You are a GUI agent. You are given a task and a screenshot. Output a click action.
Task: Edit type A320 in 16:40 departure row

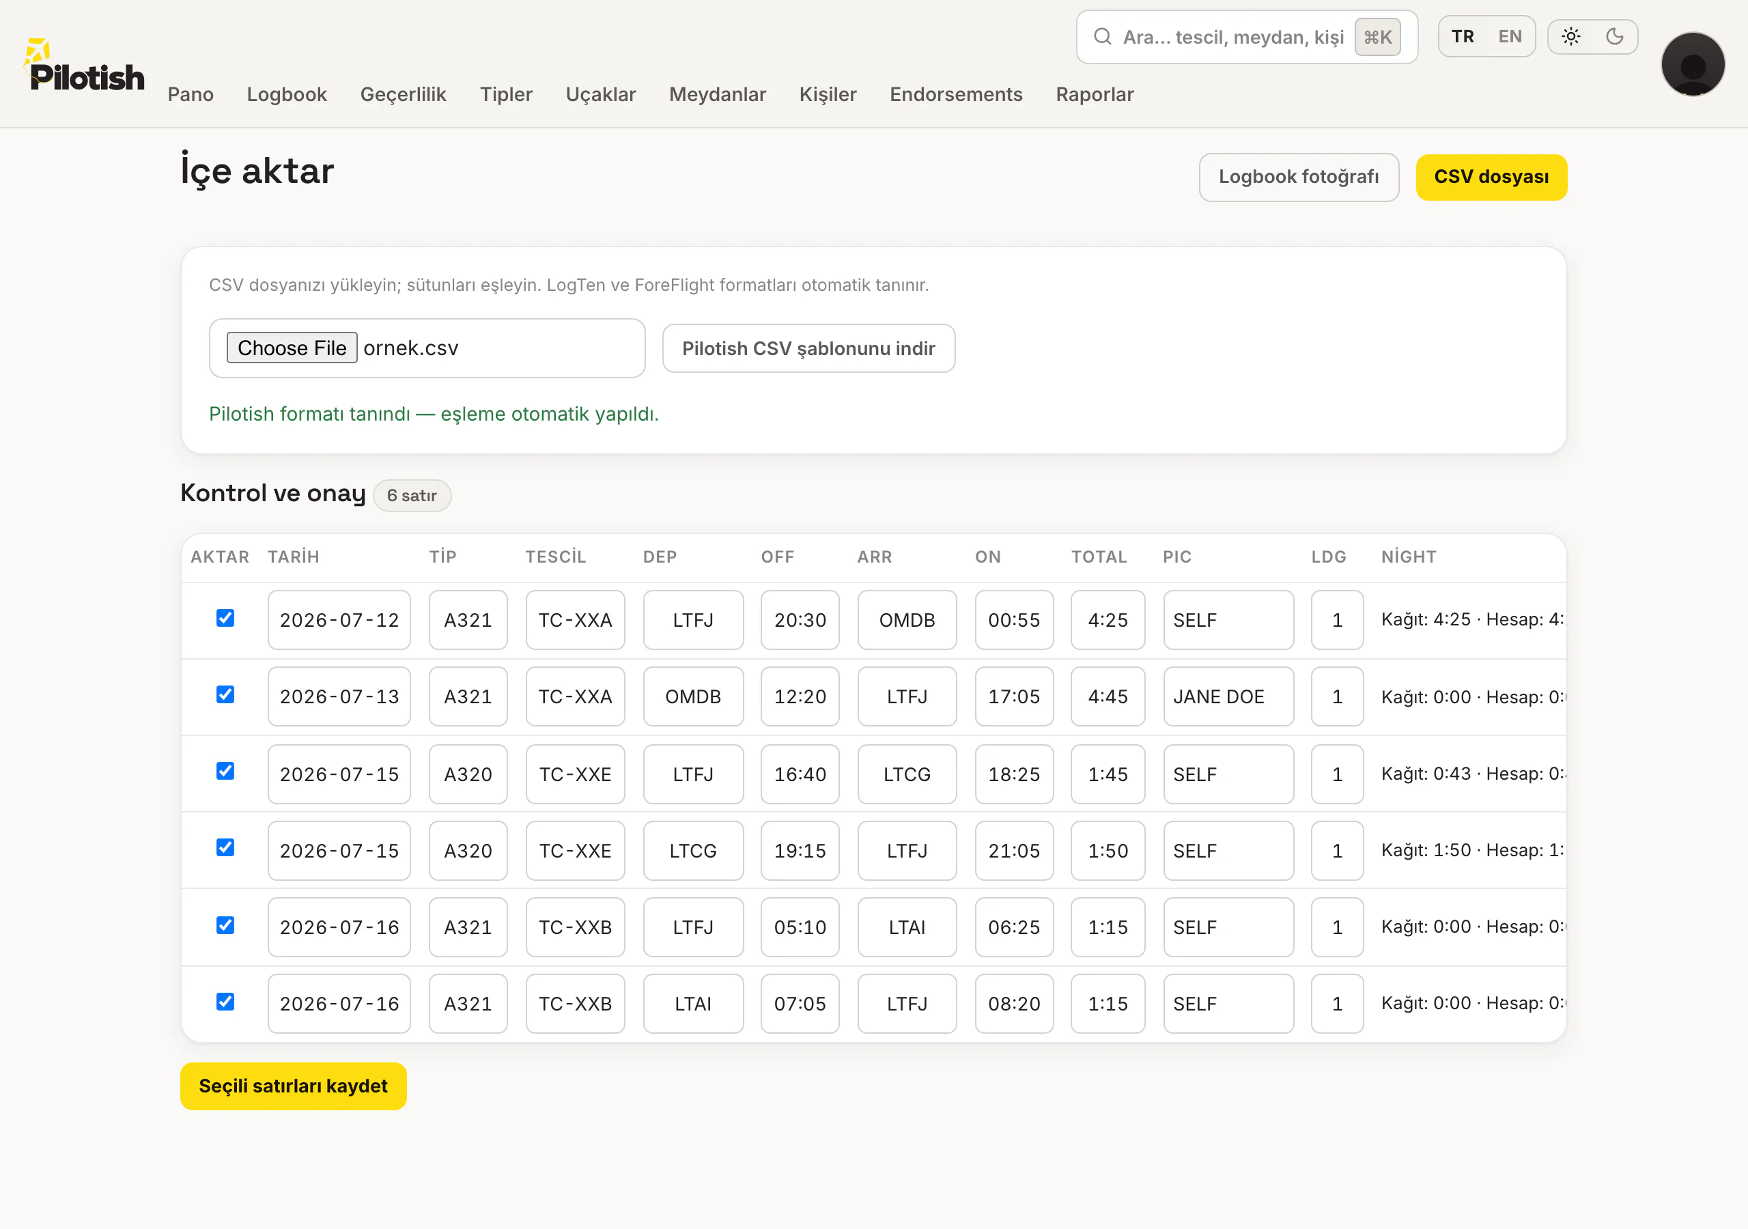[x=468, y=774]
